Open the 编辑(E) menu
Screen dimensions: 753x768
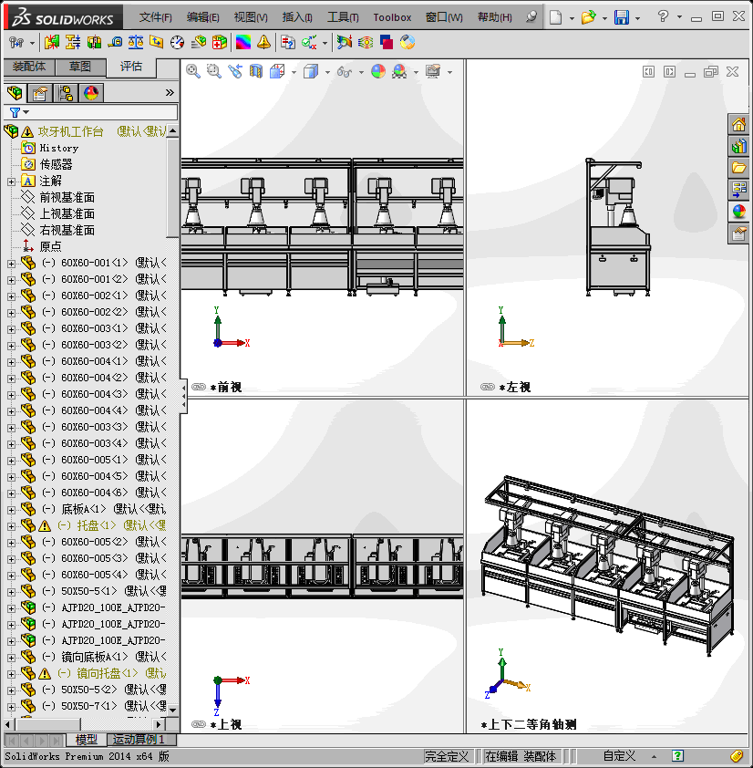coord(202,17)
